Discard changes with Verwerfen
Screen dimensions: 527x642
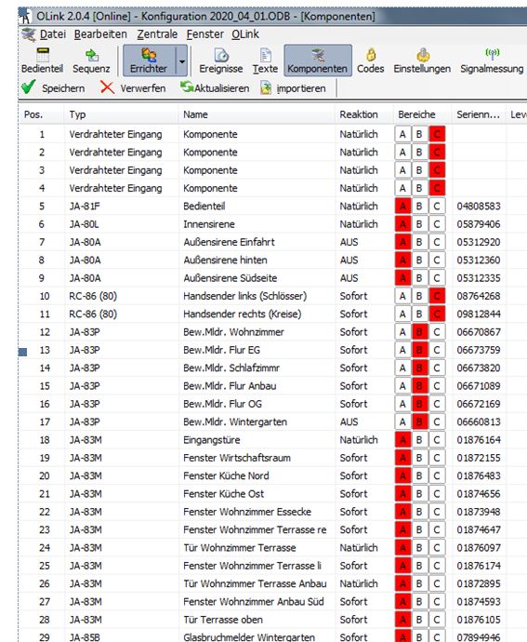(x=134, y=87)
